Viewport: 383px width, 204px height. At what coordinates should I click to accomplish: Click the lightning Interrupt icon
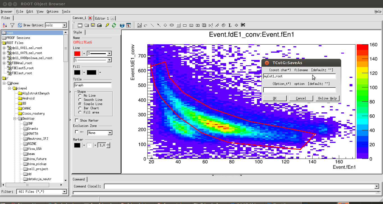coord(107,25)
